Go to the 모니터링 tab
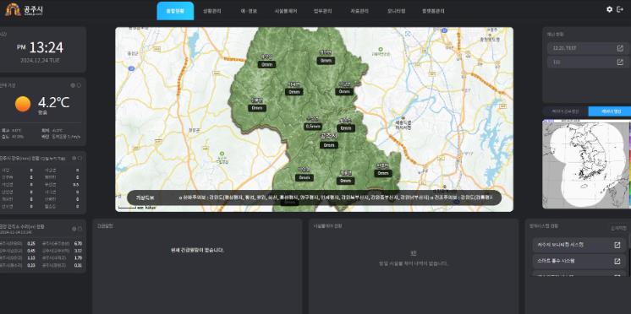 click(x=397, y=11)
